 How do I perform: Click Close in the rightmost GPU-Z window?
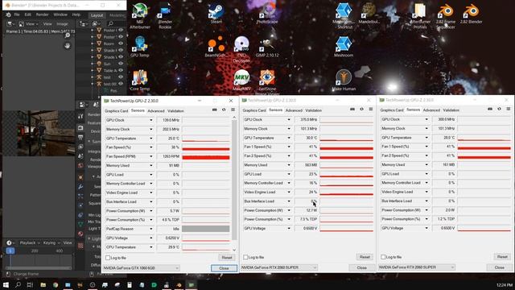point(499,267)
